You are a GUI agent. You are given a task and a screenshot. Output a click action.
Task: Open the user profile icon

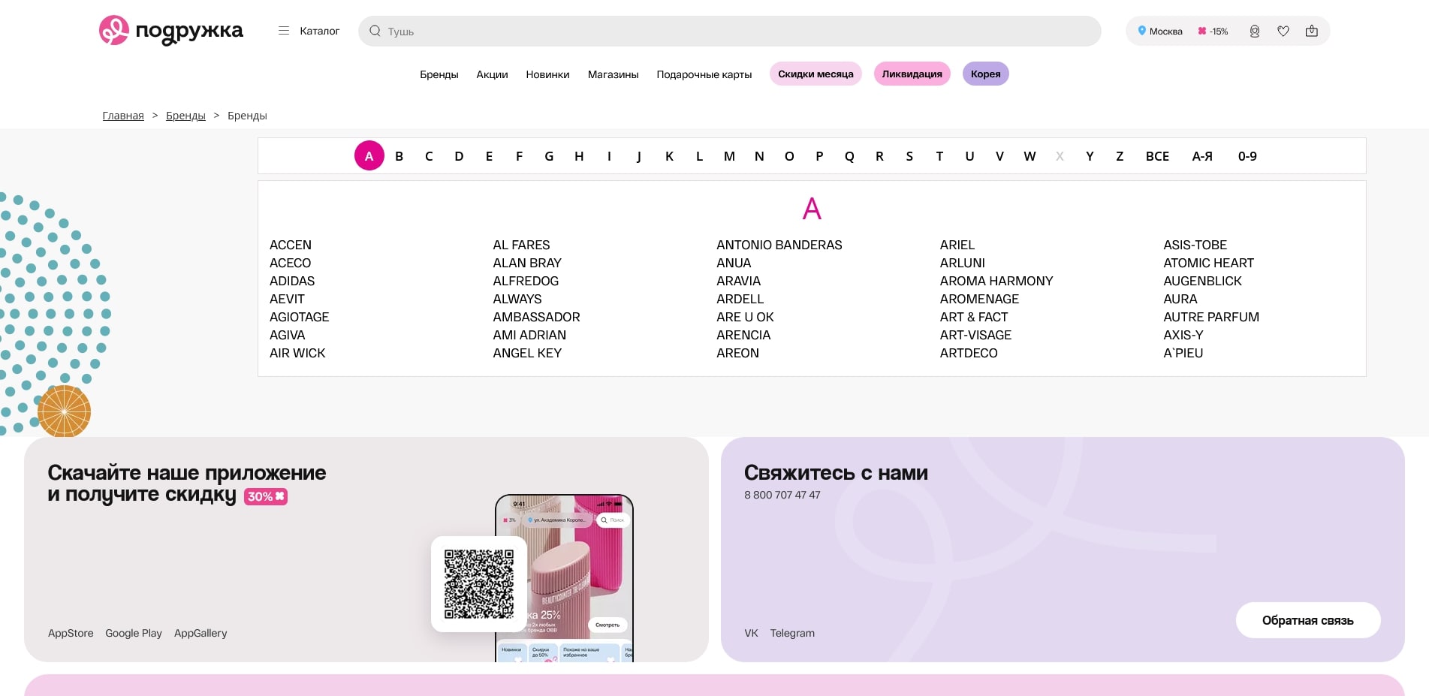click(x=1254, y=32)
